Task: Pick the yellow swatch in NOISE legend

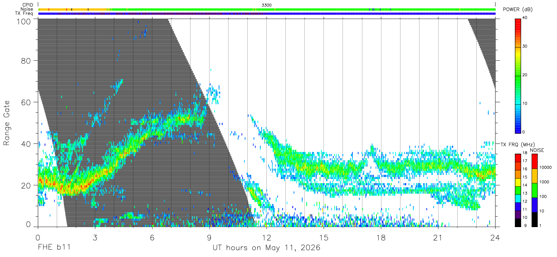Action: 534,176
